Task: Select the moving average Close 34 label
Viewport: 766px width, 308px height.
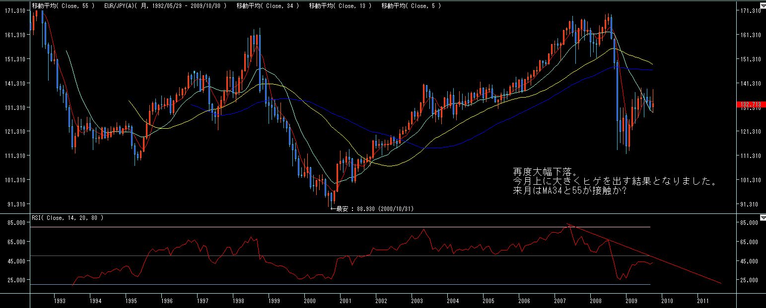Action: click(268, 6)
